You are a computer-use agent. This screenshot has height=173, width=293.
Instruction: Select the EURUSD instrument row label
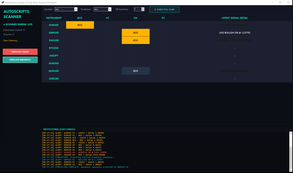[x=54, y=25]
